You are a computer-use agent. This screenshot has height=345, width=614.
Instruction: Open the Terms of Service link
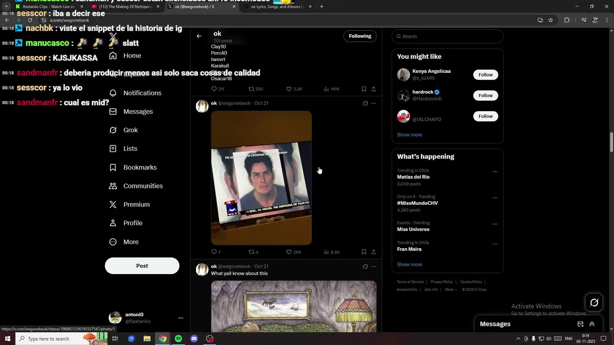410,282
